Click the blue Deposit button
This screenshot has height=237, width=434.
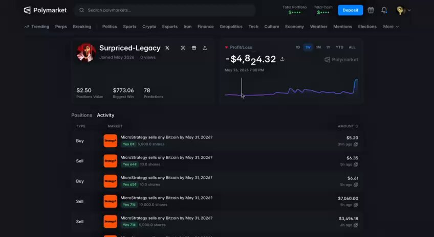point(350,10)
